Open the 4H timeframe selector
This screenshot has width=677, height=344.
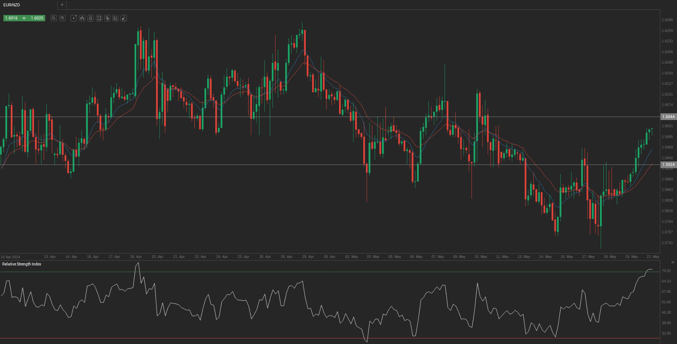click(x=74, y=18)
